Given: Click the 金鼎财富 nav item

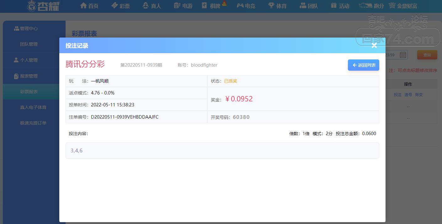Looking at the screenshot, I should [x=403, y=6].
